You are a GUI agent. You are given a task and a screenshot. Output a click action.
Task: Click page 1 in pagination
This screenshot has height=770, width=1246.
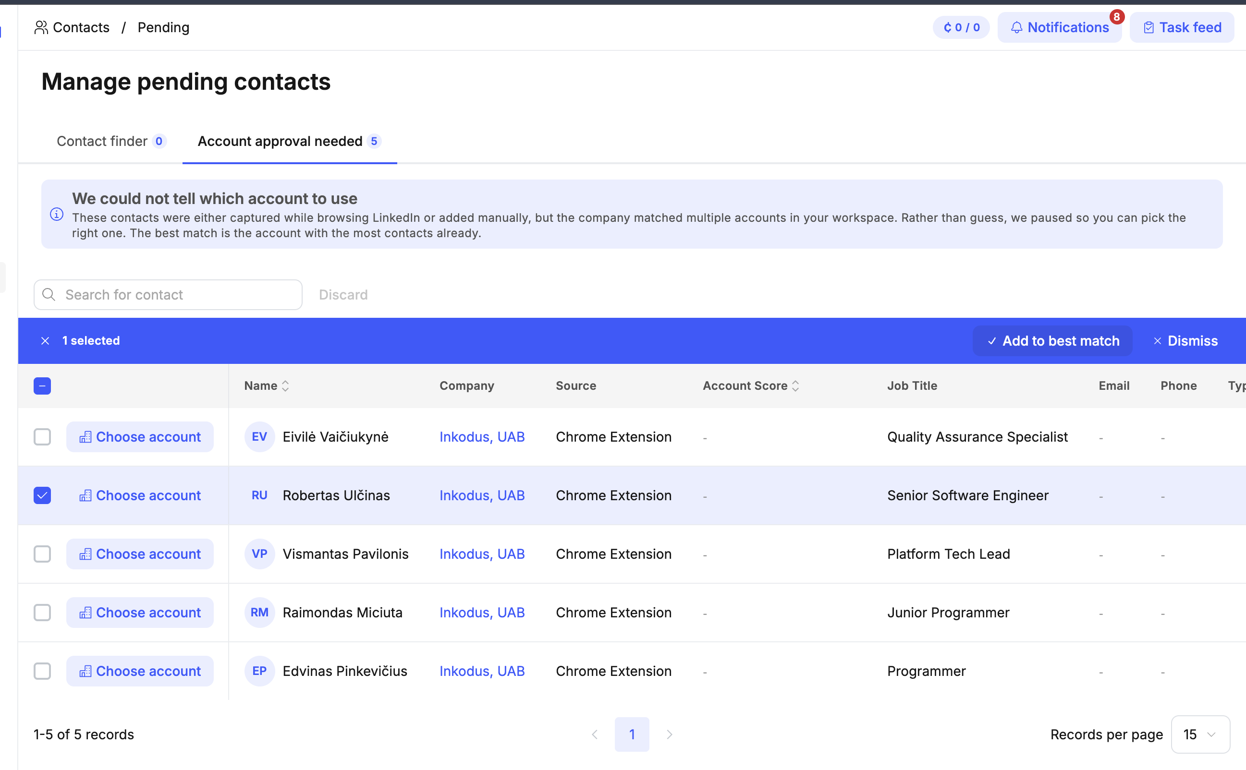632,734
